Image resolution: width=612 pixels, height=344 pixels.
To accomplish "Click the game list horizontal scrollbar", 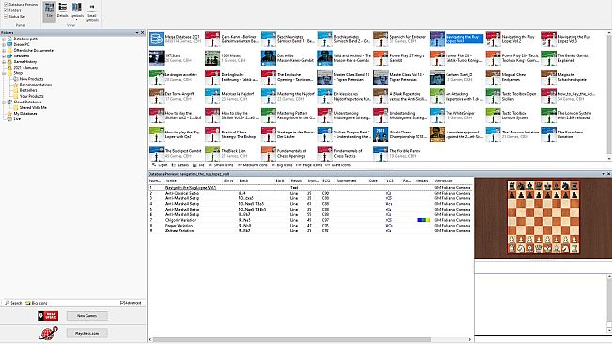I will [291, 339].
